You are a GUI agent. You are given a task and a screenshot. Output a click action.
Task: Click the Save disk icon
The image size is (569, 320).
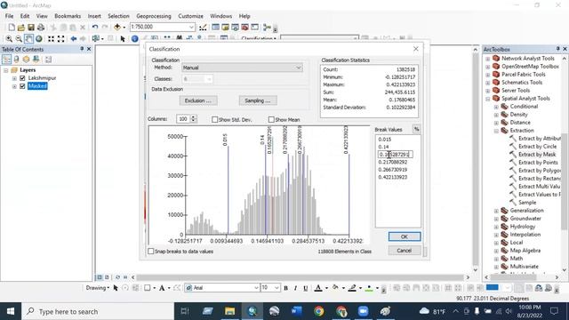click(x=31, y=28)
